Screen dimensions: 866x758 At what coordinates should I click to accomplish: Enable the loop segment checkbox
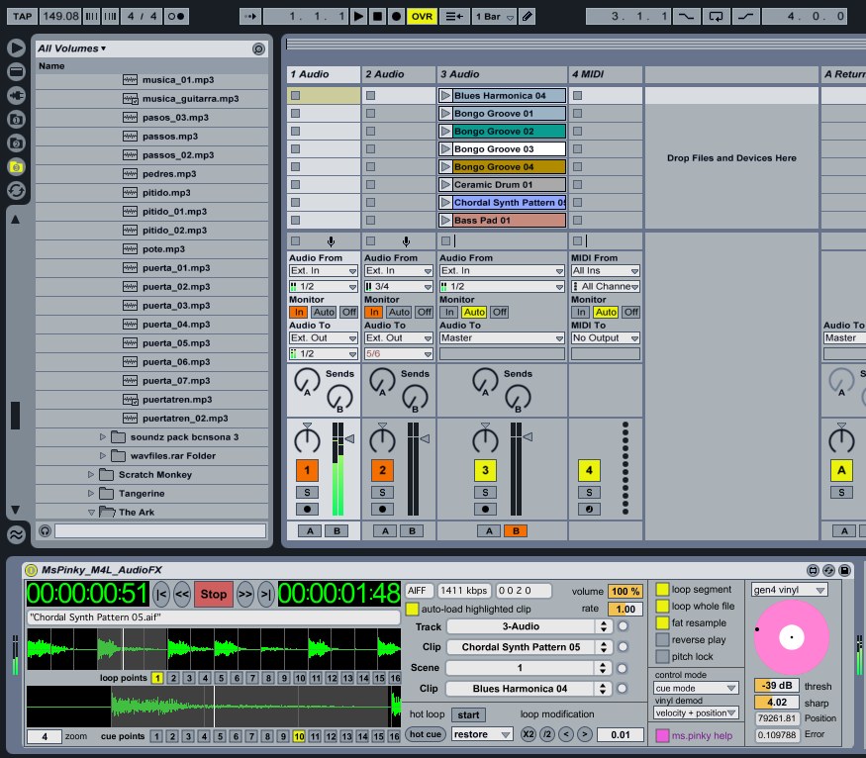click(663, 590)
